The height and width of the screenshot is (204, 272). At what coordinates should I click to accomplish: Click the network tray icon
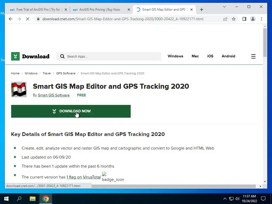click(x=231, y=199)
